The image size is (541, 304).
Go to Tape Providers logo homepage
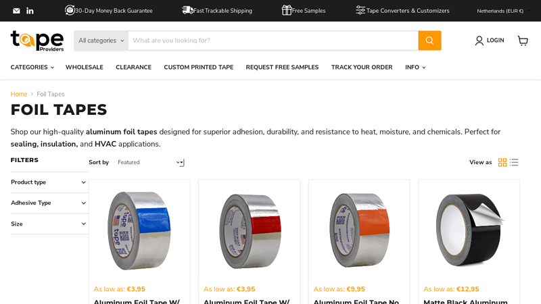(37, 41)
